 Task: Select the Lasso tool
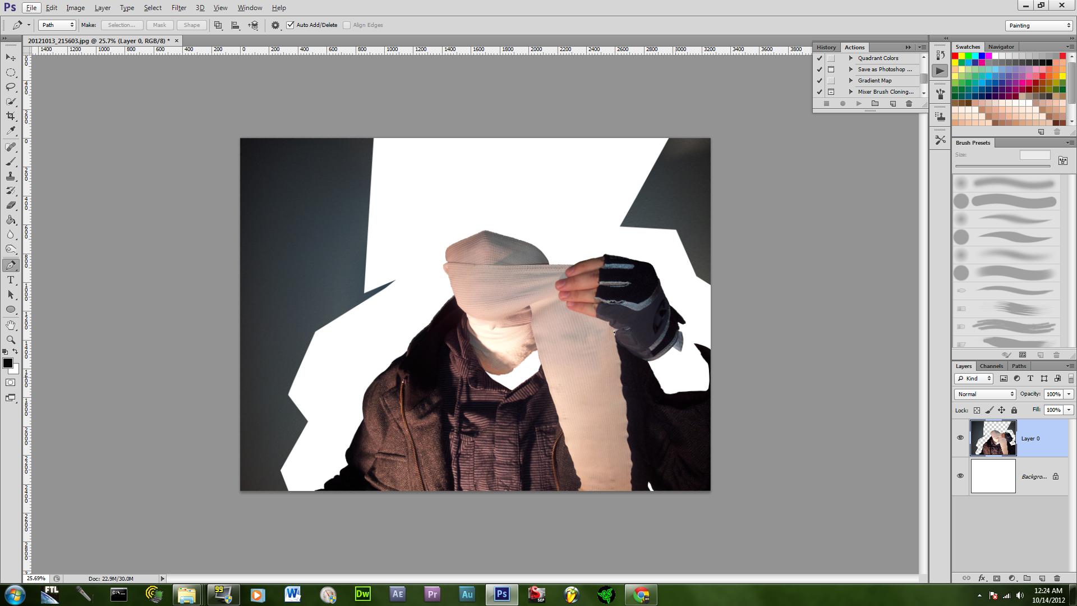pyautogui.click(x=11, y=87)
